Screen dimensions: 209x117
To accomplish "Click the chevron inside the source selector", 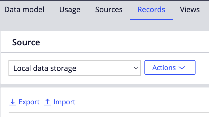I will [136, 68].
